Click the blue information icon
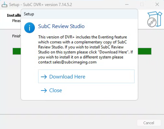 point(30,28)
